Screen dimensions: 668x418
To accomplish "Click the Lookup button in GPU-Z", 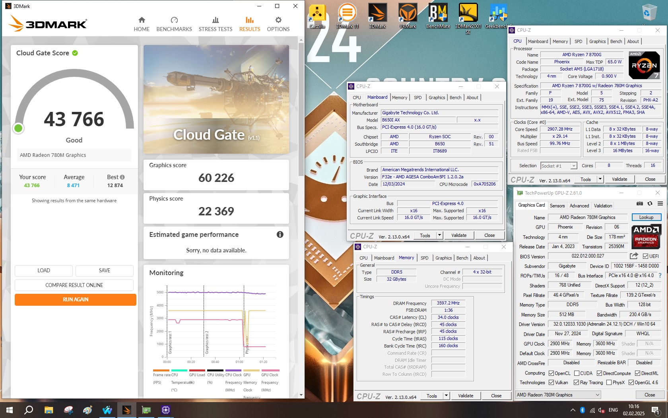I will 646,217.
